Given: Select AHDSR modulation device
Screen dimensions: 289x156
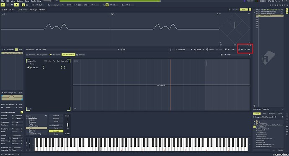Looking at the screenshot, I should tap(31, 120).
